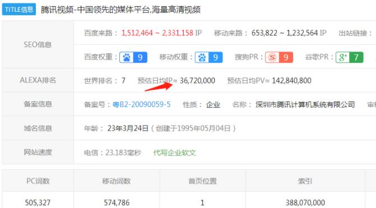Click the 百度权重 label
Image resolution: width=376 pixels, height=208 pixels.
100,57
